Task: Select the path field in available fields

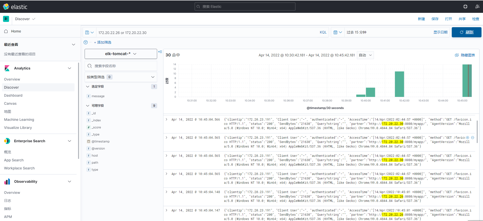Action: point(95,163)
